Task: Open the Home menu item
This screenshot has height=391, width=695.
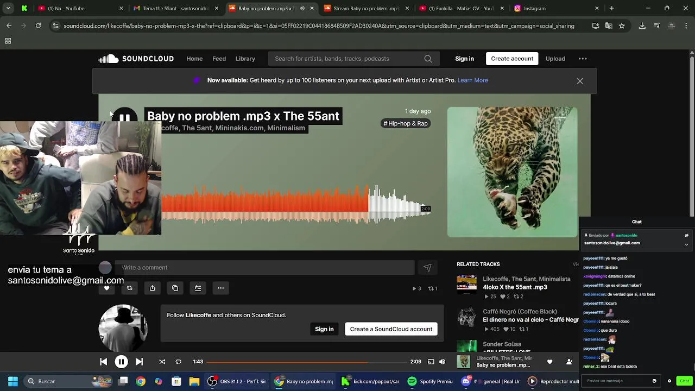Action: [x=194, y=59]
